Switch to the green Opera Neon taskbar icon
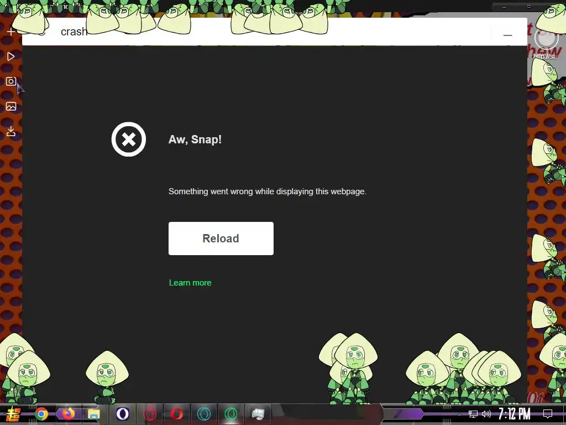 click(x=231, y=414)
